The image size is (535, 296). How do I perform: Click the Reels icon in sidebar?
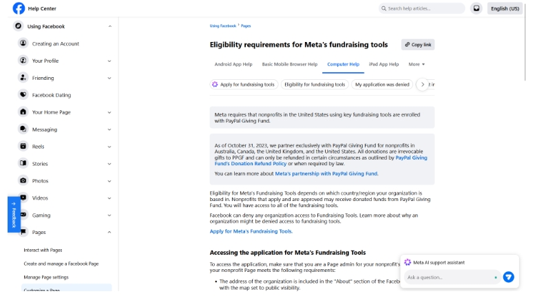pyautogui.click(x=23, y=147)
